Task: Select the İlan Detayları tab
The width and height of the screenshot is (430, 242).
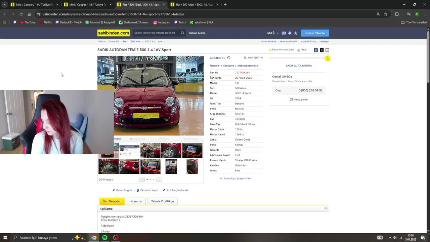Action: point(112,201)
